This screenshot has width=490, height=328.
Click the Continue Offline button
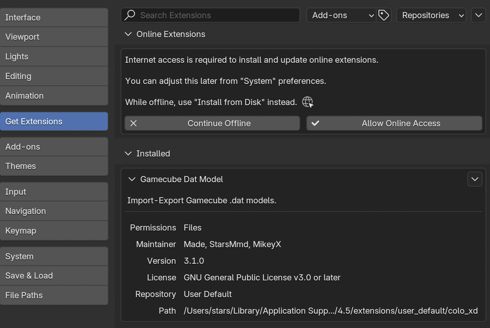[212, 123]
